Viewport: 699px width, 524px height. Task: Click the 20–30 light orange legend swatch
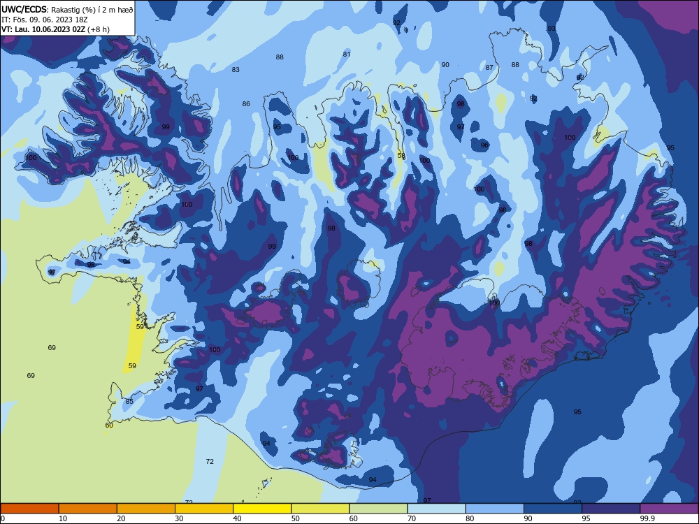coord(146,509)
